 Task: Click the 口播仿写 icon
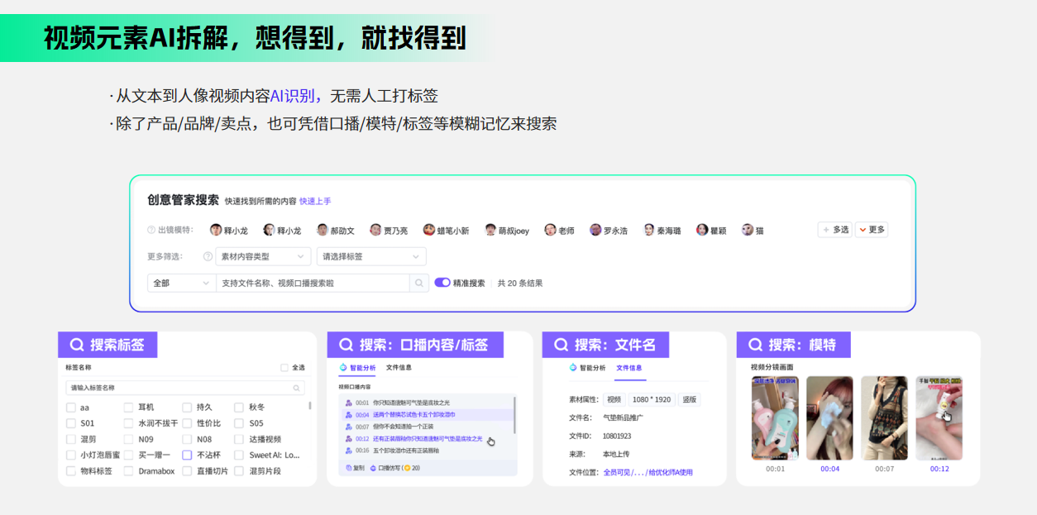coord(373,468)
